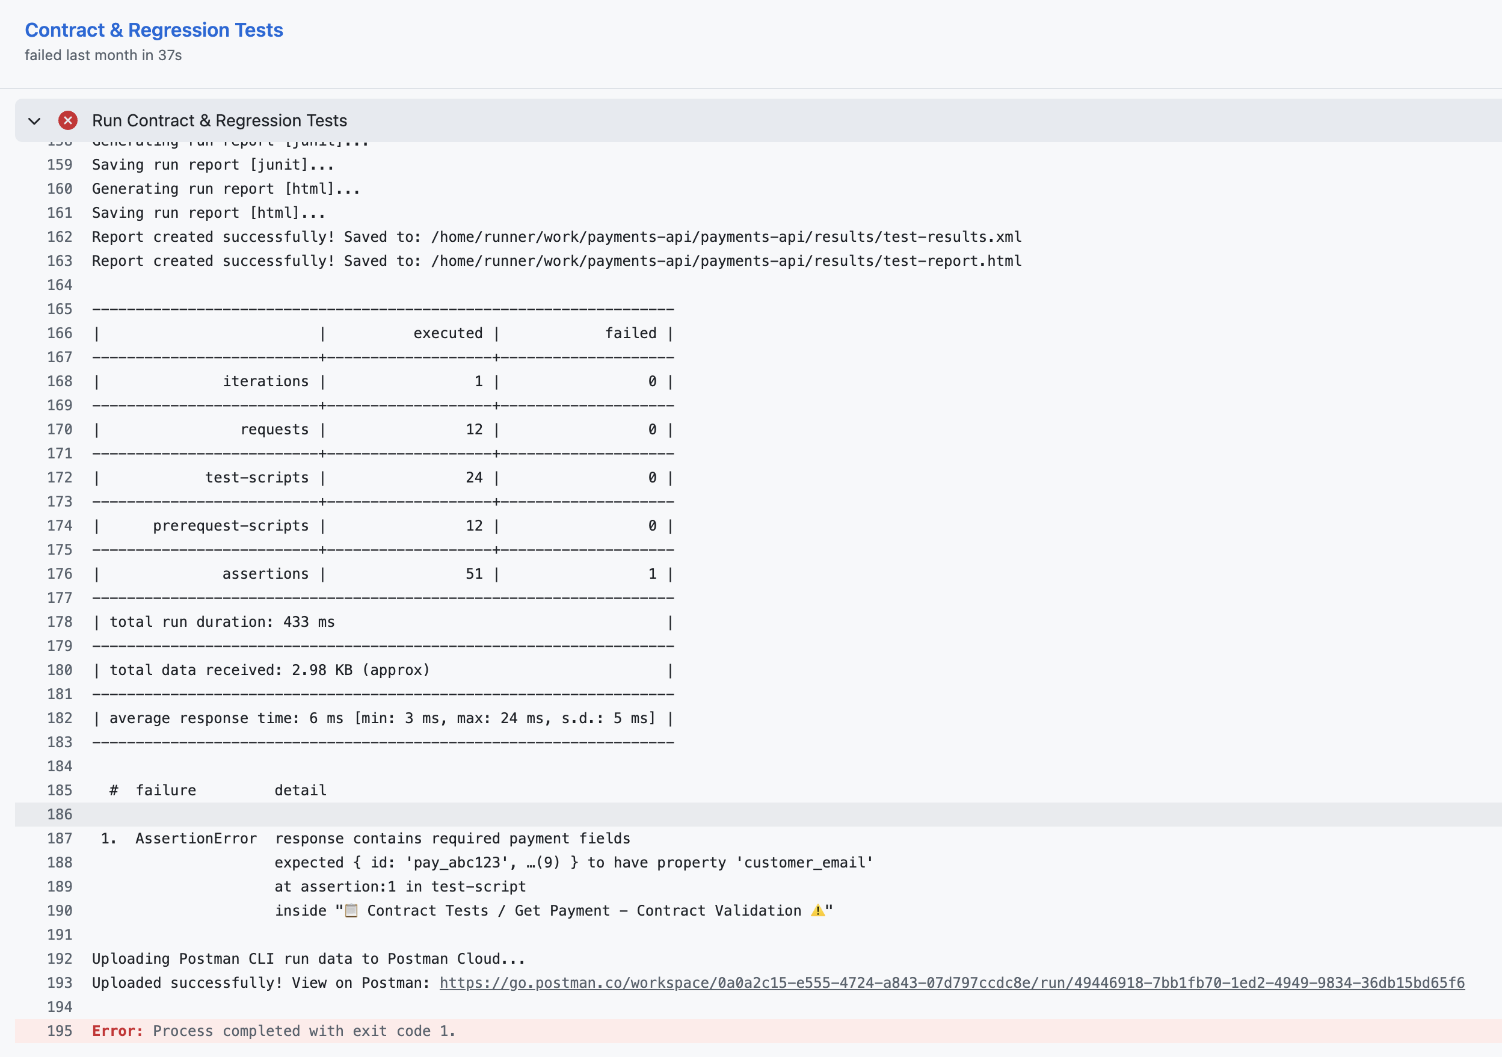1502x1057 pixels.
Task: Click the 'failed last month in 37s' status text
Action: point(103,55)
